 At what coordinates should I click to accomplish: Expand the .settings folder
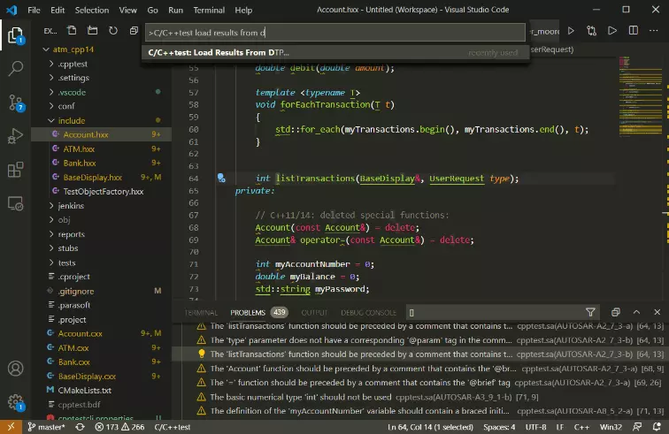pos(73,78)
